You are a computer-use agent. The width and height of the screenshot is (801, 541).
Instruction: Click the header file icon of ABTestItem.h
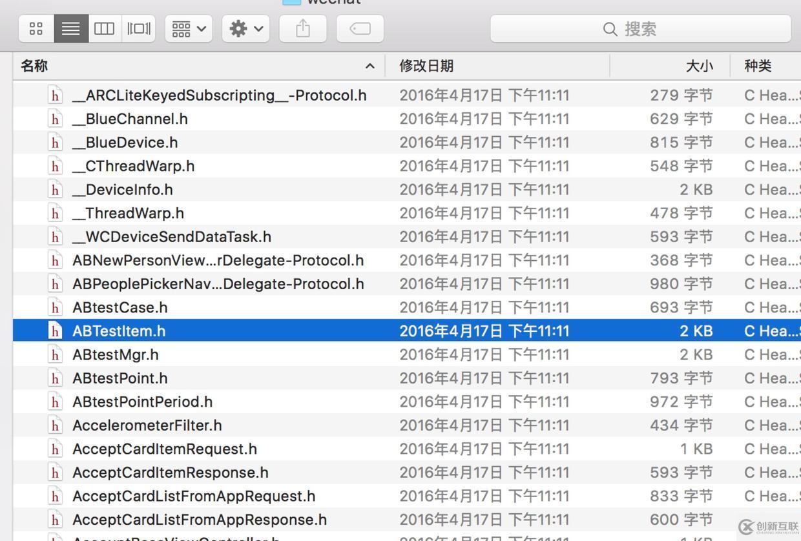(x=56, y=331)
